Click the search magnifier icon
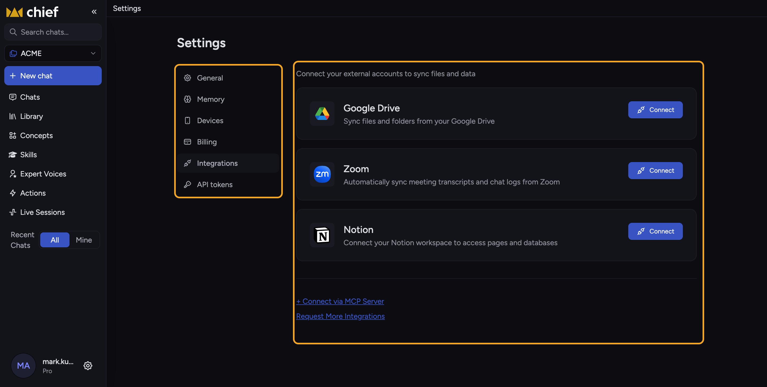The image size is (767, 387). (13, 32)
